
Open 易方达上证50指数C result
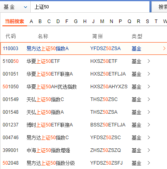pyautogui.click(x=47, y=138)
